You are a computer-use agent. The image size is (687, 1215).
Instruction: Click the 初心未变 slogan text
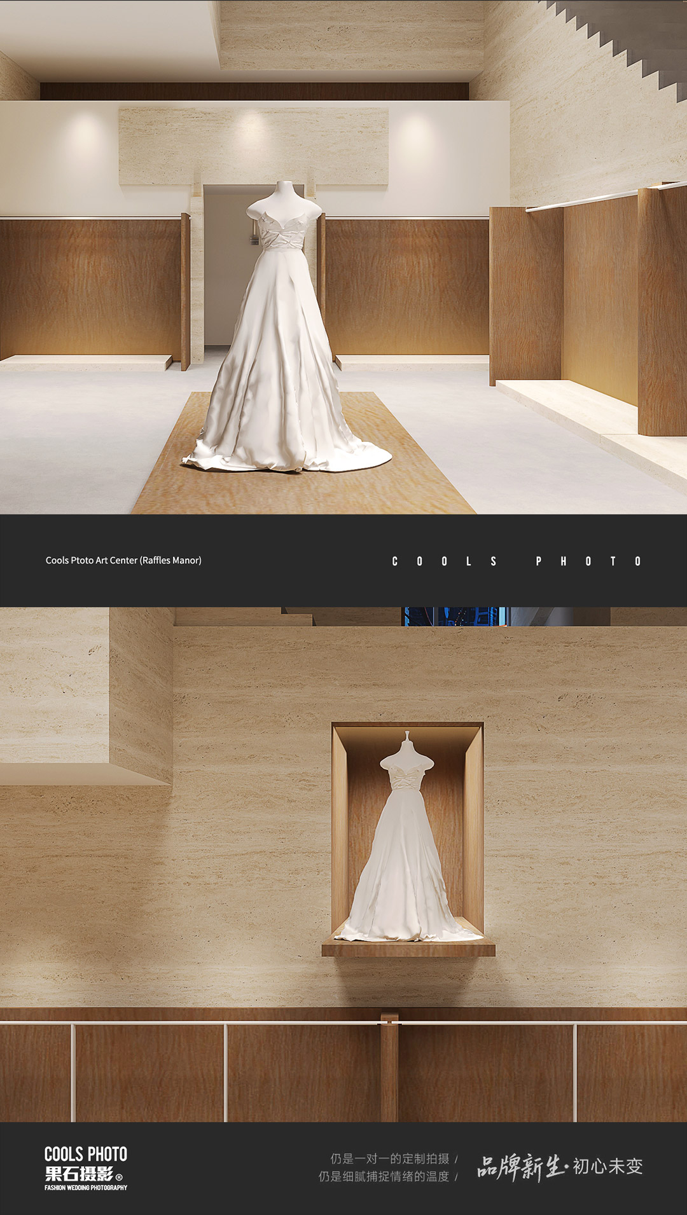pyautogui.click(x=607, y=1167)
